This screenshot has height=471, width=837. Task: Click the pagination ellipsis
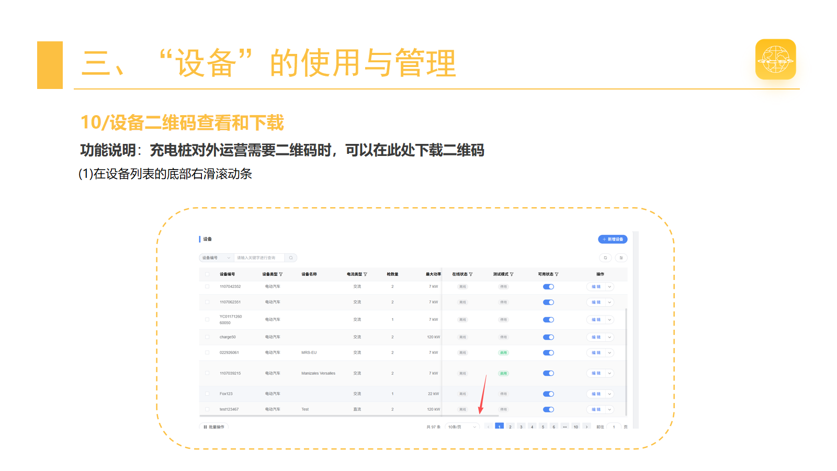[565, 427]
